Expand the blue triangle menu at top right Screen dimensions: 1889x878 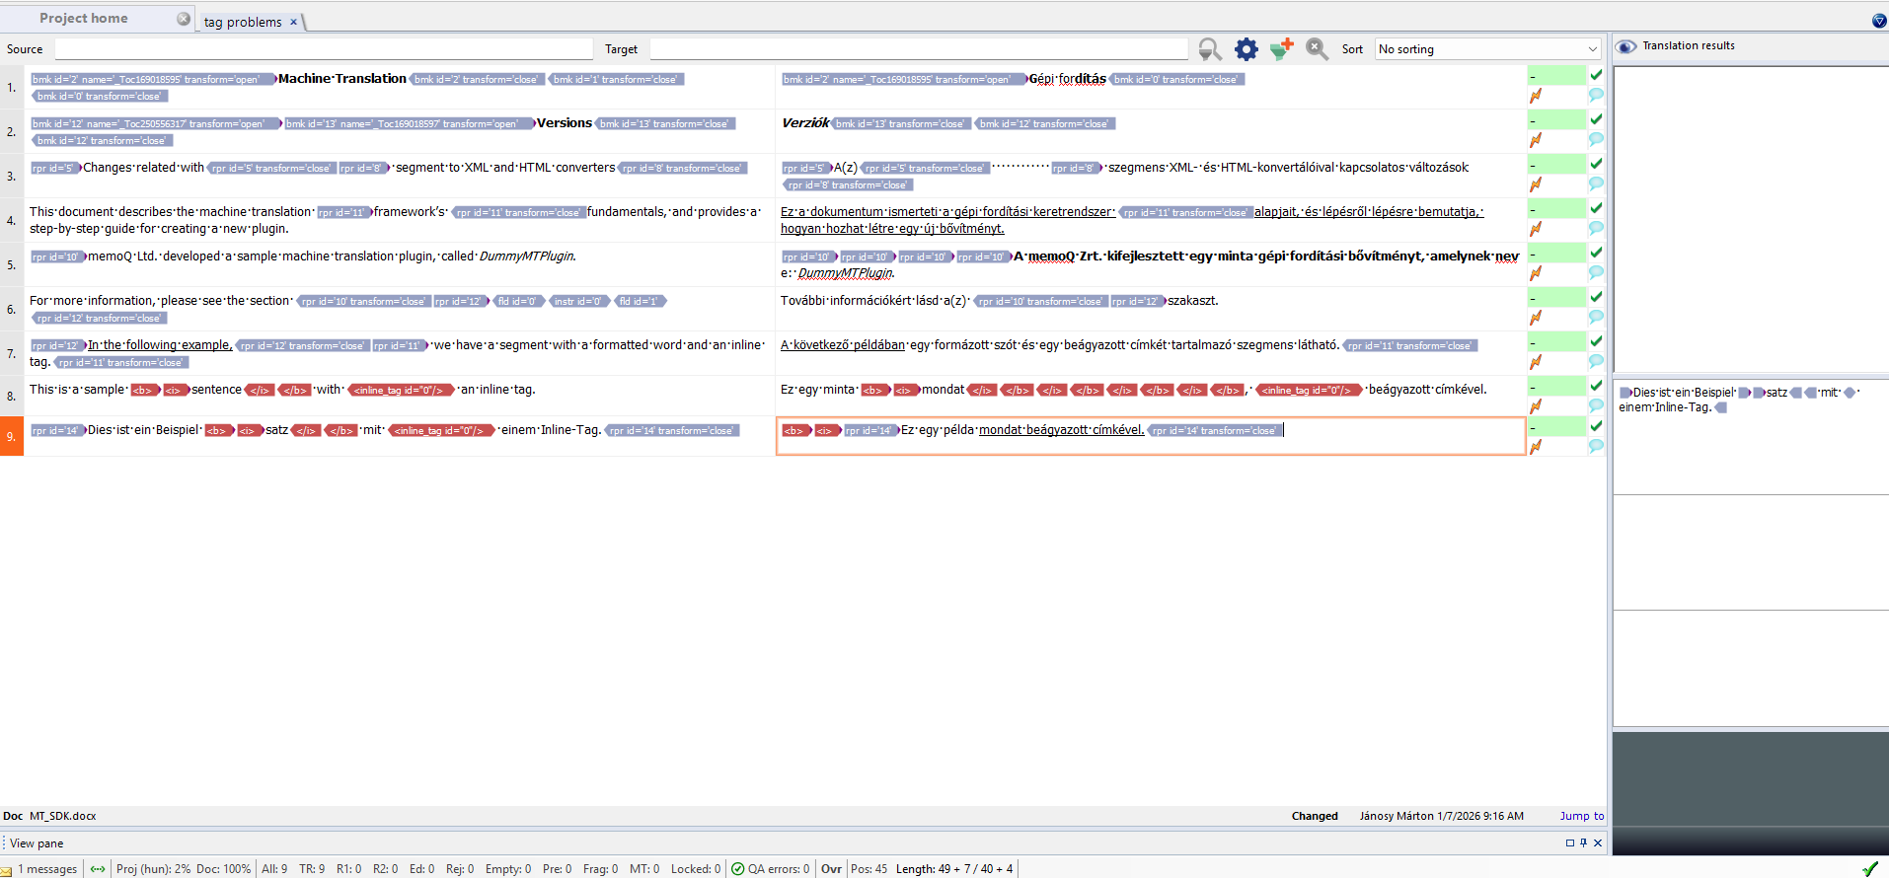click(x=1879, y=21)
